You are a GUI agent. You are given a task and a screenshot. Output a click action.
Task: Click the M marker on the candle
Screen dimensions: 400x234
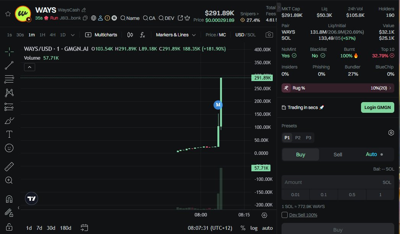pos(218,105)
